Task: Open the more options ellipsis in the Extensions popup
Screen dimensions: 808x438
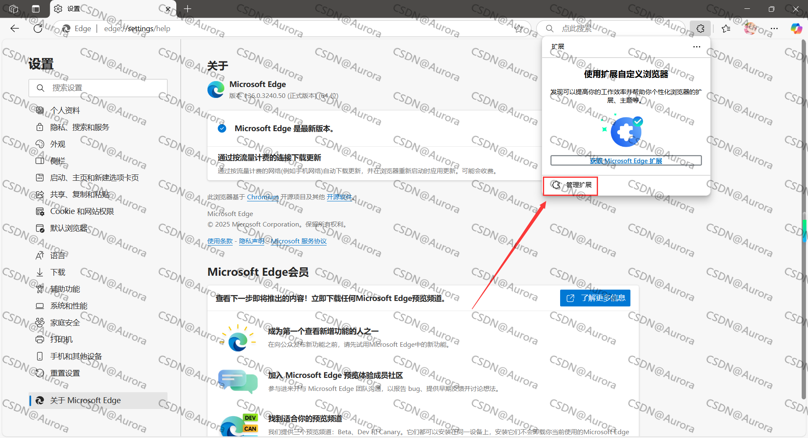Action: click(697, 47)
